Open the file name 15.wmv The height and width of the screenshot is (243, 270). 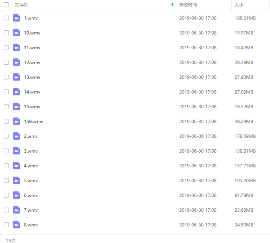pos(32,107)
